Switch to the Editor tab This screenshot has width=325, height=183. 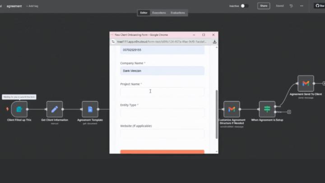tap(144, 13)
